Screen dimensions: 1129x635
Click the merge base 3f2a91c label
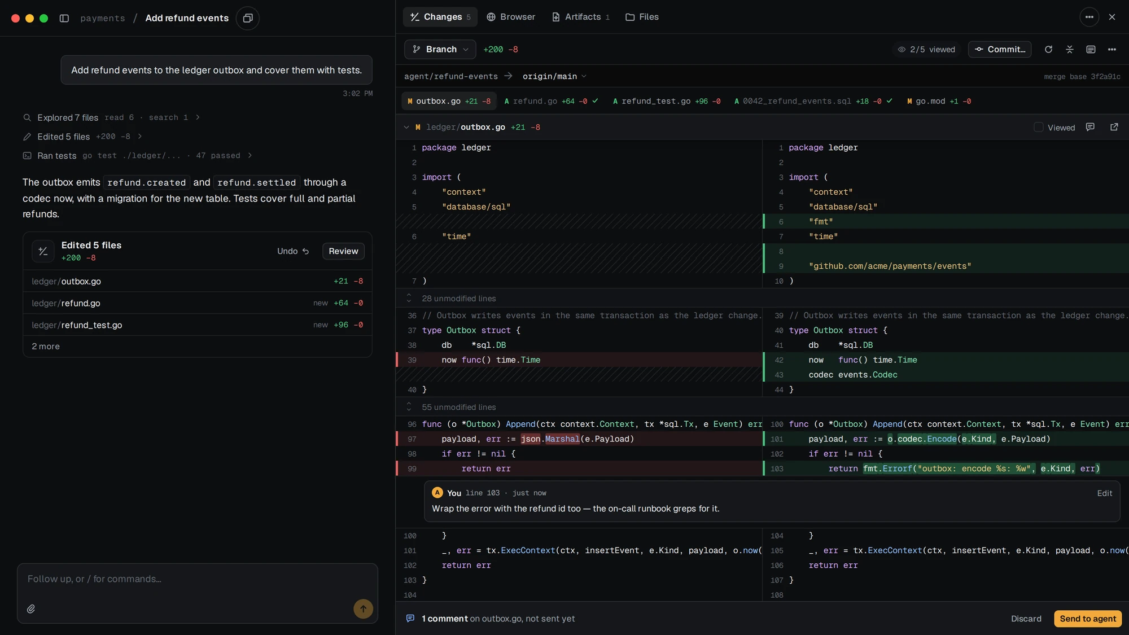pyautogui.click(x=1082, y=77)
